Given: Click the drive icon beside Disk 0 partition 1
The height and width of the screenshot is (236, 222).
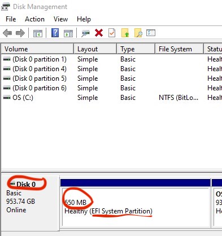Looking at the screenshot, I should pos(7,59).
